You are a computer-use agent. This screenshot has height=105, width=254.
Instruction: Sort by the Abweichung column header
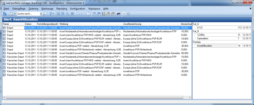click(x=186, y=24)
